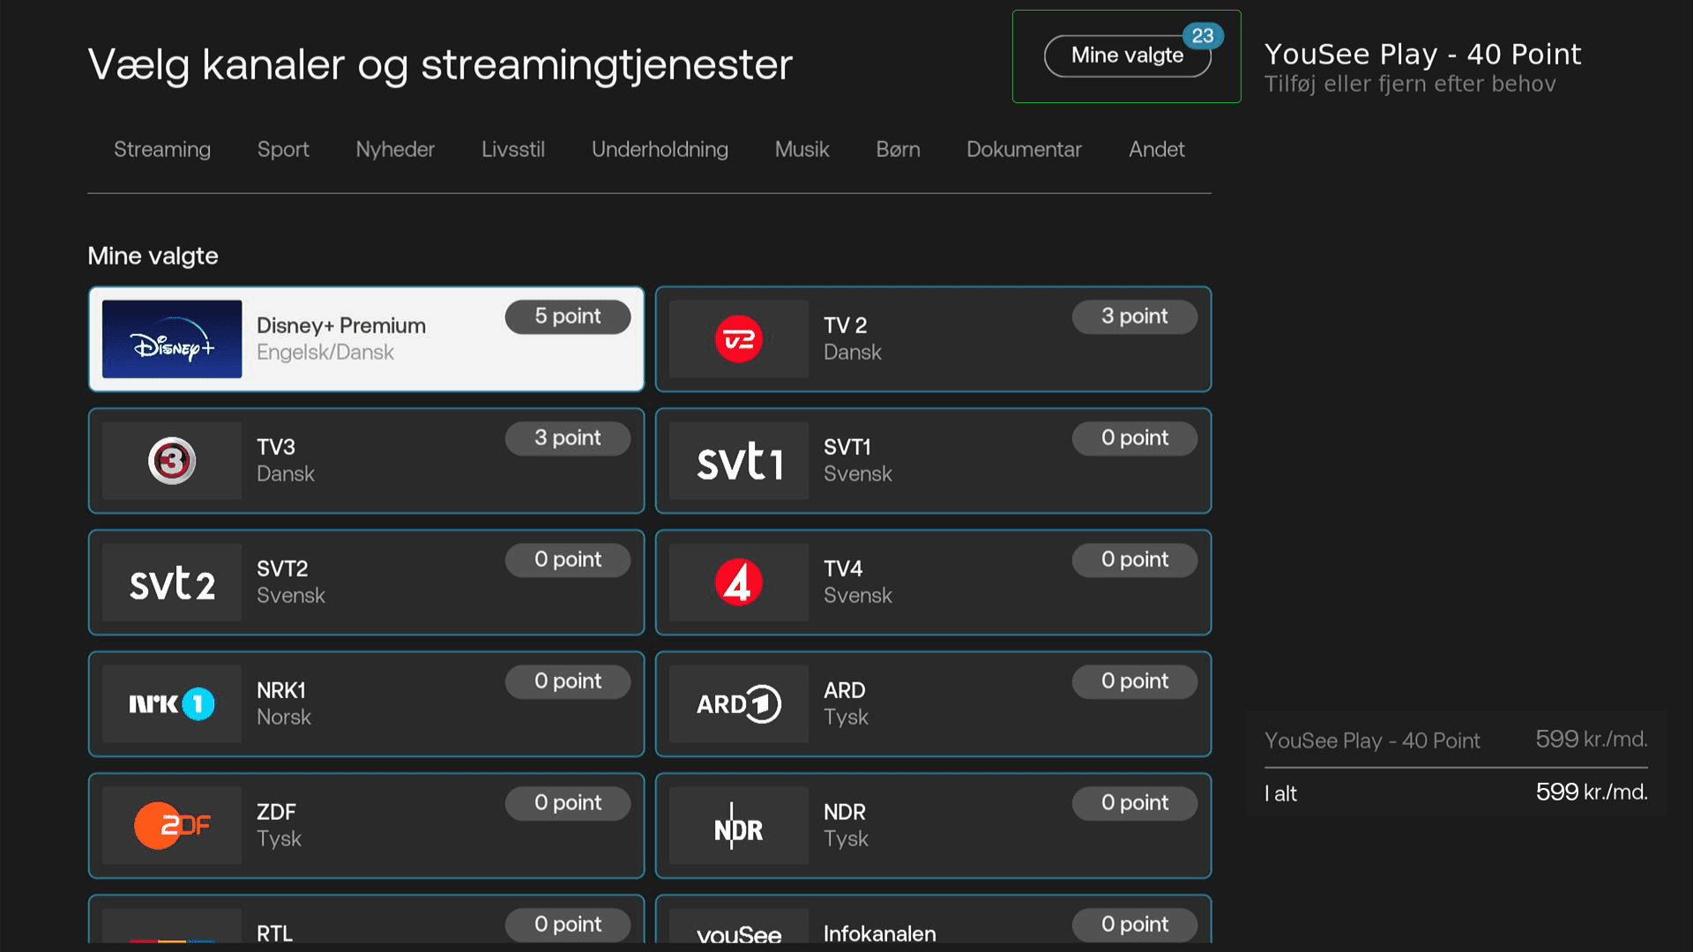Image resolution: width=1693 pixels, height=952 pixels.
Task: Click the svt1 channel logo
Action: (x=739, y=461)
